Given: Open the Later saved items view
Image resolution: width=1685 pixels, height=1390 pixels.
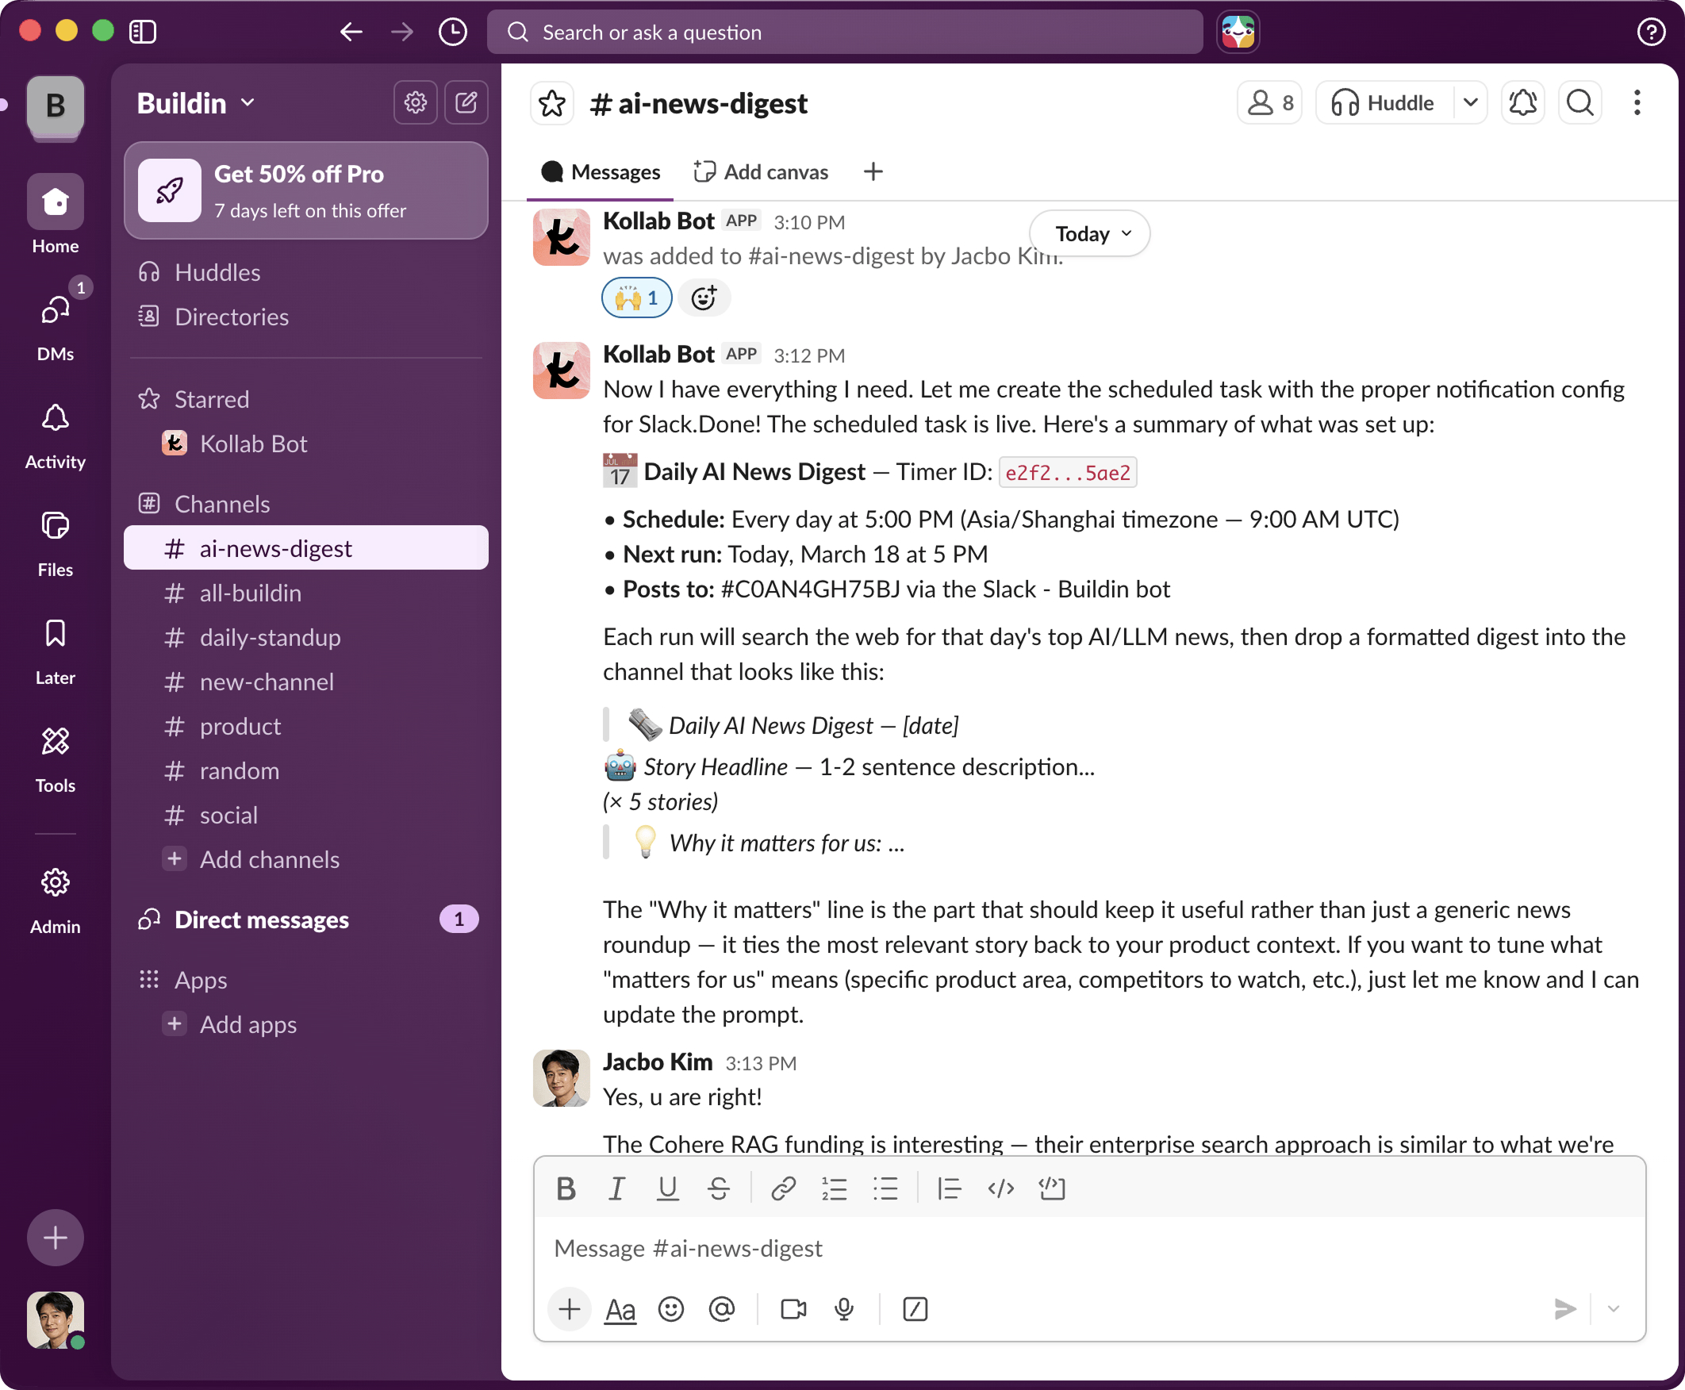Looking at the screenshot, I should click(55, 633).
